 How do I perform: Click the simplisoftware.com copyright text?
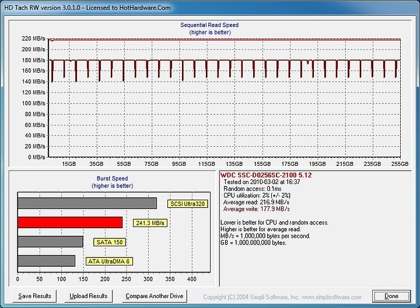pos(282,297)
